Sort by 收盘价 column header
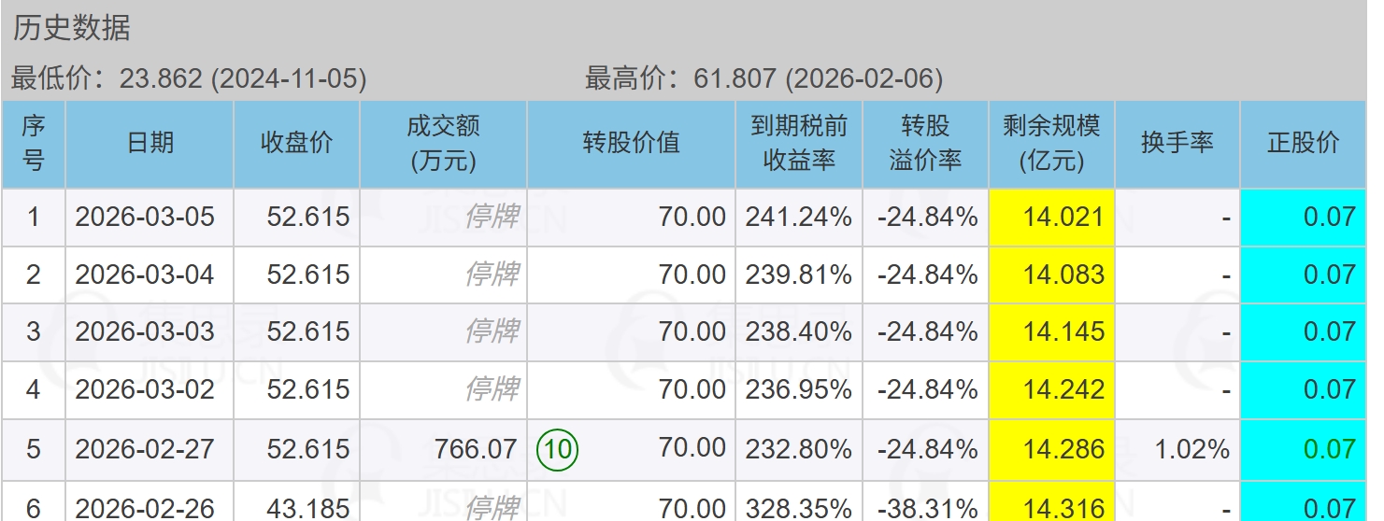The width and height of the screenshot is (1384, 521). click(296, 144)
